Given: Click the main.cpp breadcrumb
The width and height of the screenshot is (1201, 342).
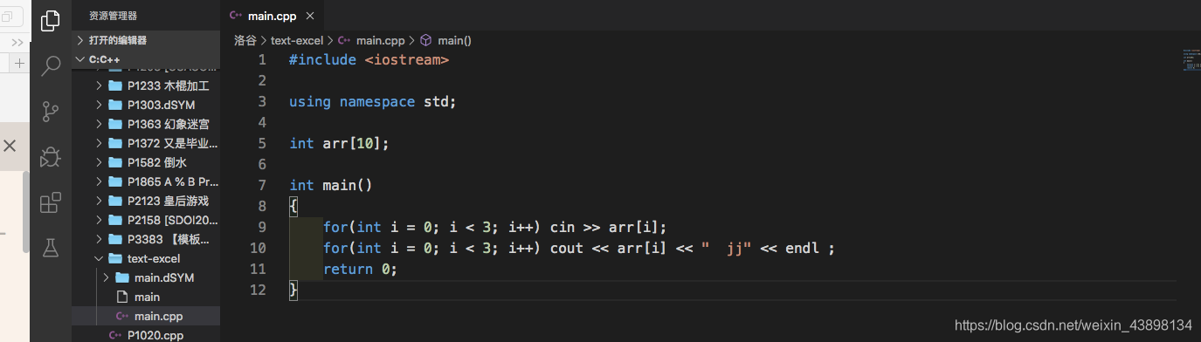Looking at the screenshot, I should coord(381,40).
